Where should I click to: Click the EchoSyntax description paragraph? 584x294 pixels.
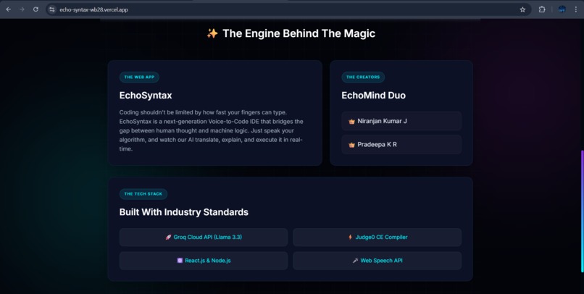(x=212, y=130)
